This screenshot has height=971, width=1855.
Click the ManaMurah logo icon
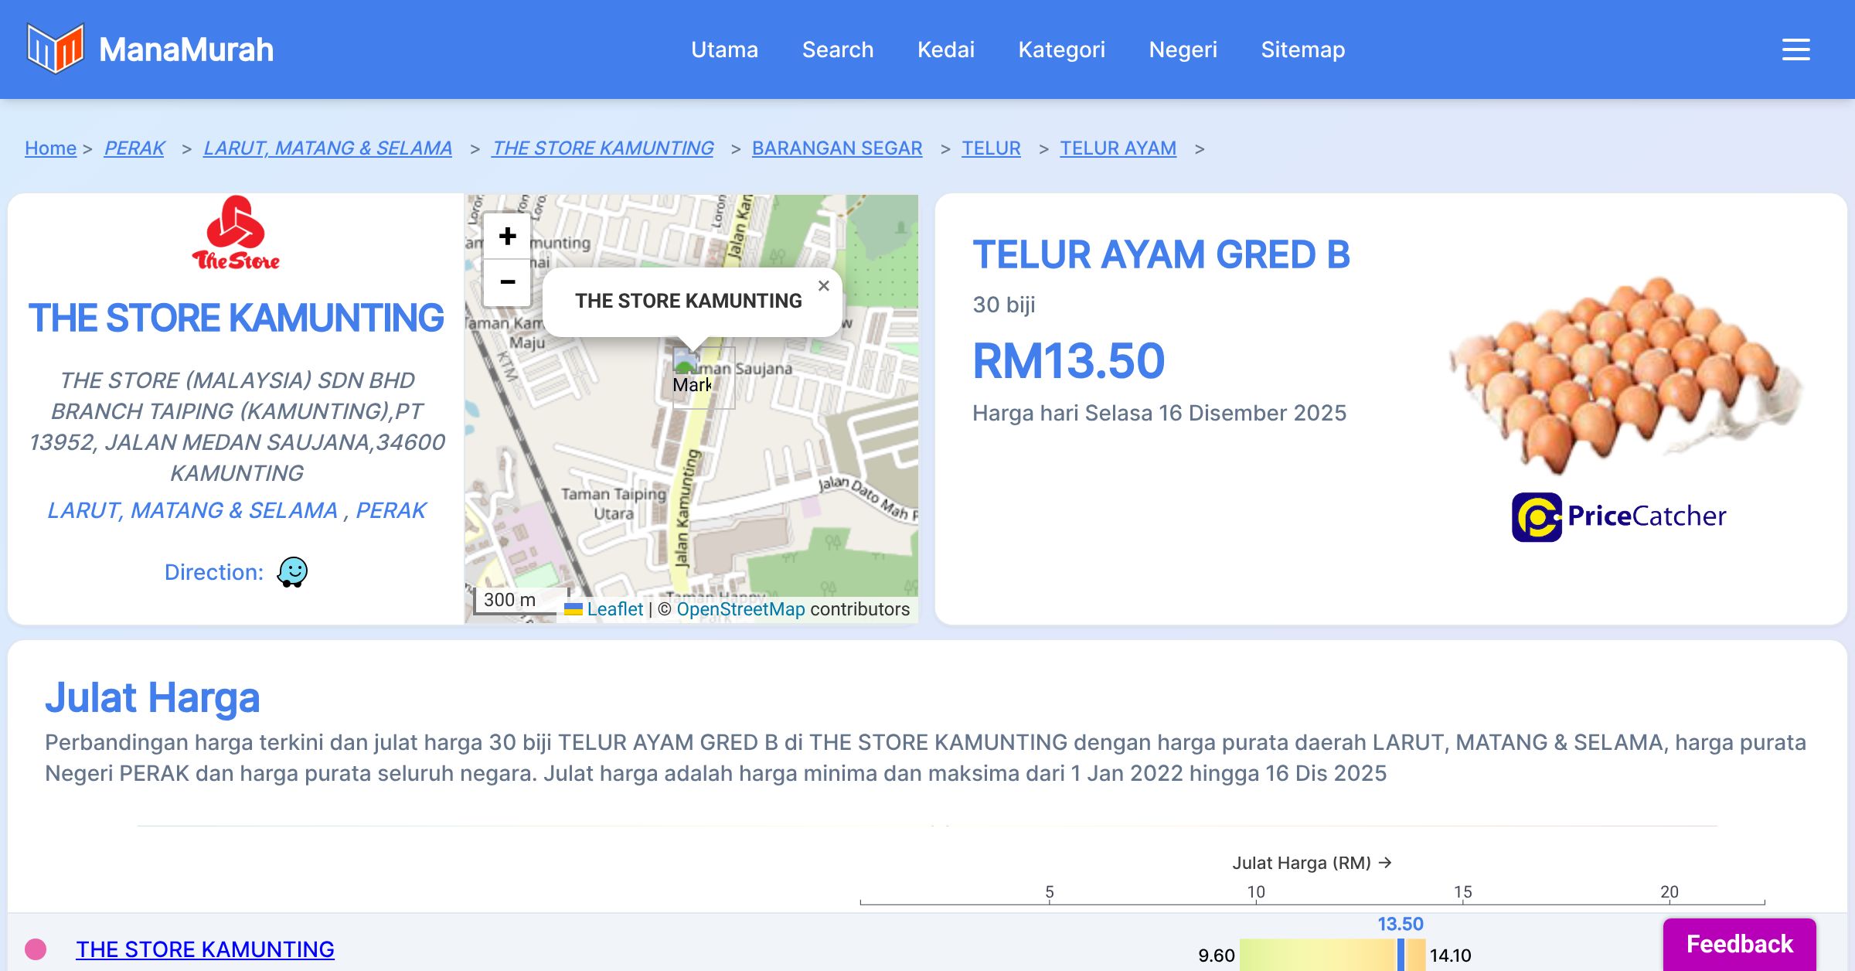[x=55, y=49]
